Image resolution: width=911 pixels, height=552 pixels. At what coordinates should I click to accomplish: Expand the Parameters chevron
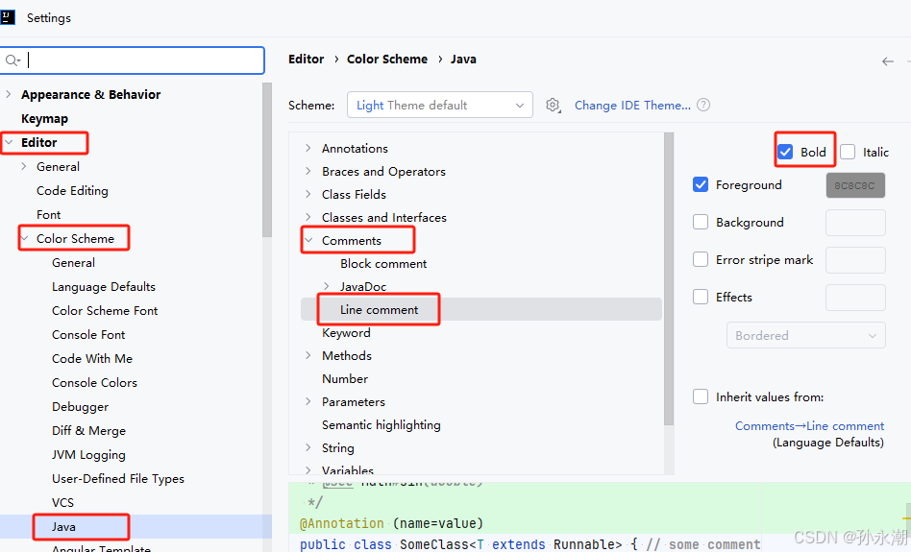[308, 401]
